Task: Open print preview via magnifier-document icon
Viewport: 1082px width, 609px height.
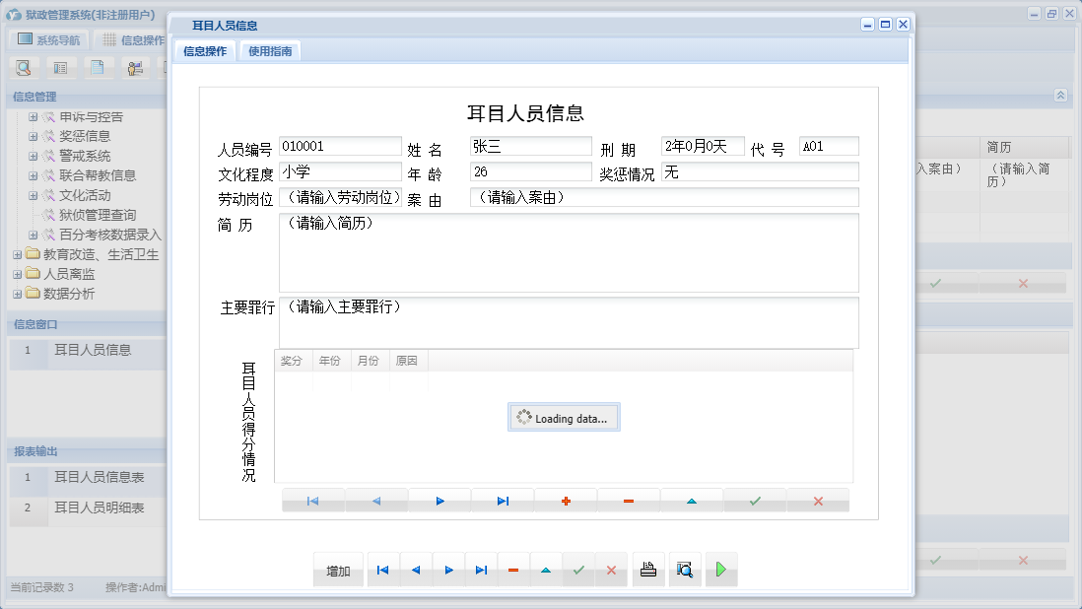Action: click(x=685, y=569)
